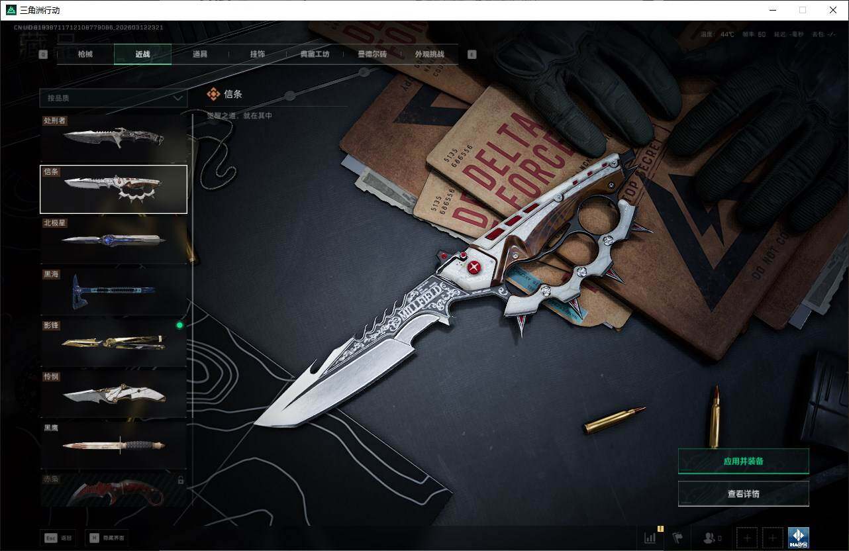Viewport: 849px width, 551px height.
Task: Select the 怜悯 knife skin
Action: (113, 394)
